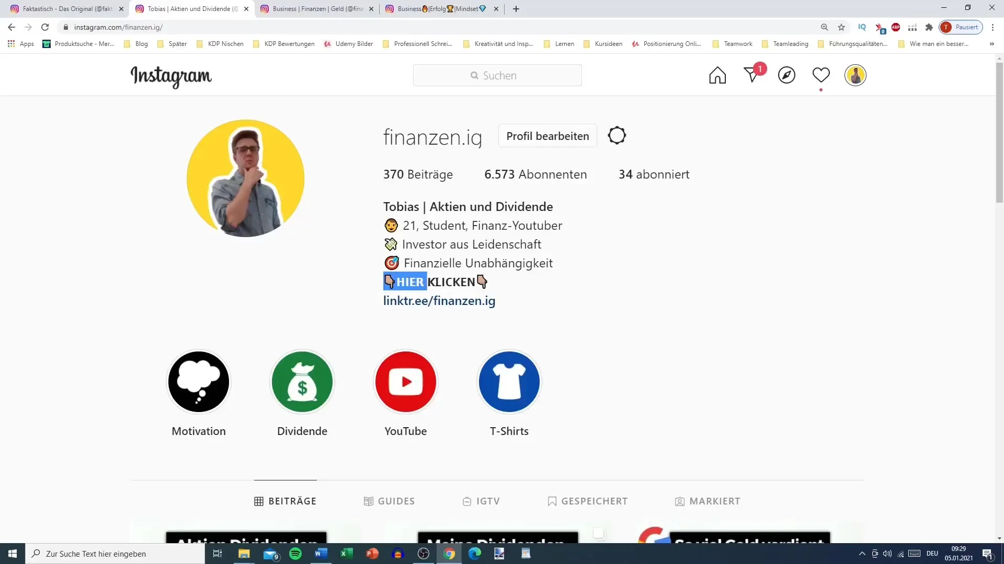The image size is (1004, 564).
Task: Open the Lernen bookmark folder
Action: click(x=558, y=44)
